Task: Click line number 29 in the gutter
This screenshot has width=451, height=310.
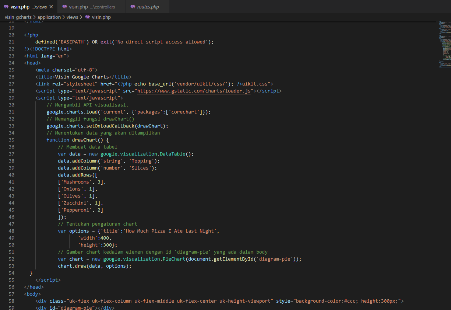Action: pyautogui.click(x=11, y=98)
